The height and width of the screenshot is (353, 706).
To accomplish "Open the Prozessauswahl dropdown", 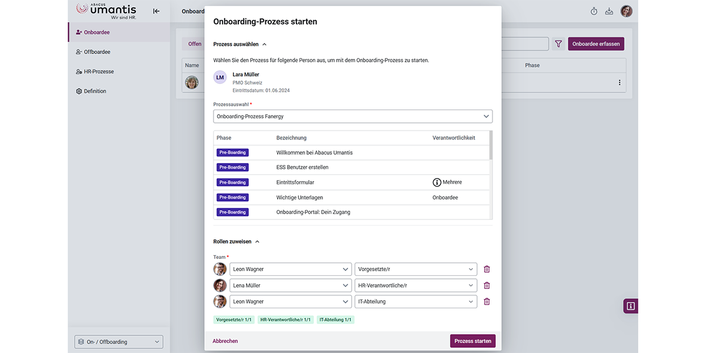I will pos(352,116).
